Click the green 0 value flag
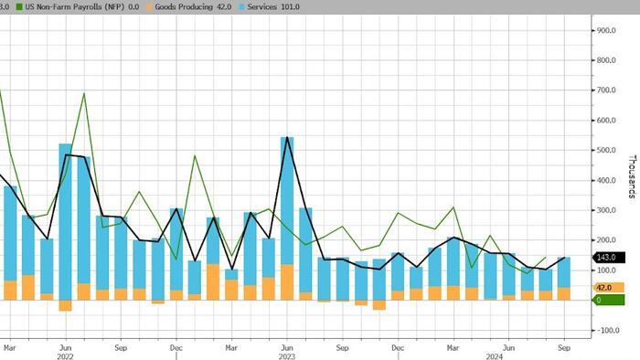The height and width of the screenshot is (360, 640). (x=609, y=300)
